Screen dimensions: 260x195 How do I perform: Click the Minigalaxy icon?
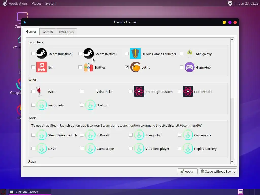pos(190,53)
